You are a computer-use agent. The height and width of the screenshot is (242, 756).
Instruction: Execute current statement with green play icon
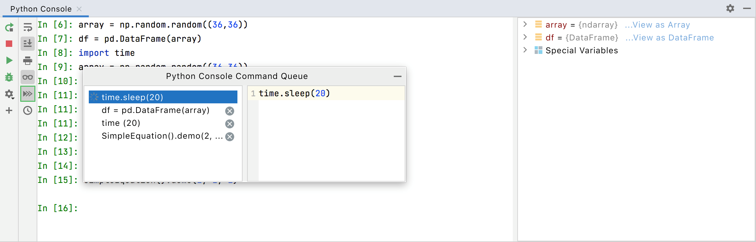coord(9,60)
